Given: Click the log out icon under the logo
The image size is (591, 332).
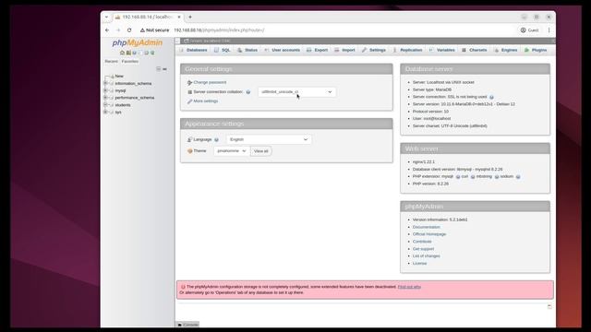Looking at the screenshot, I should click(x=128, y=53).
